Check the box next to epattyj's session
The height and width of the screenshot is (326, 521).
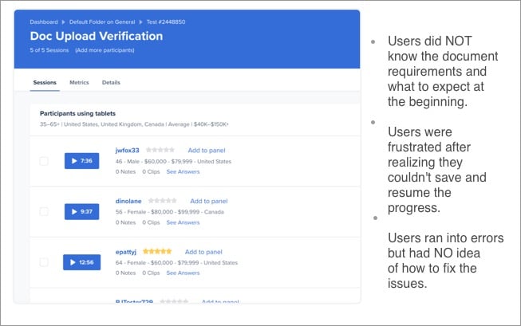pyautogui.click(x=44, y=262)
